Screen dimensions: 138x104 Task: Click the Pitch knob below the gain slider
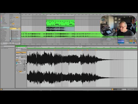point(24,70)
